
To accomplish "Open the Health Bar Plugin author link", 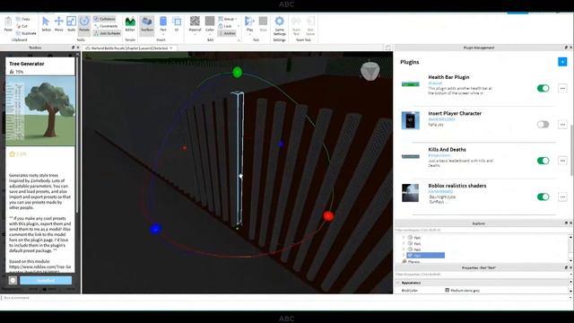I will coord(435,83).
